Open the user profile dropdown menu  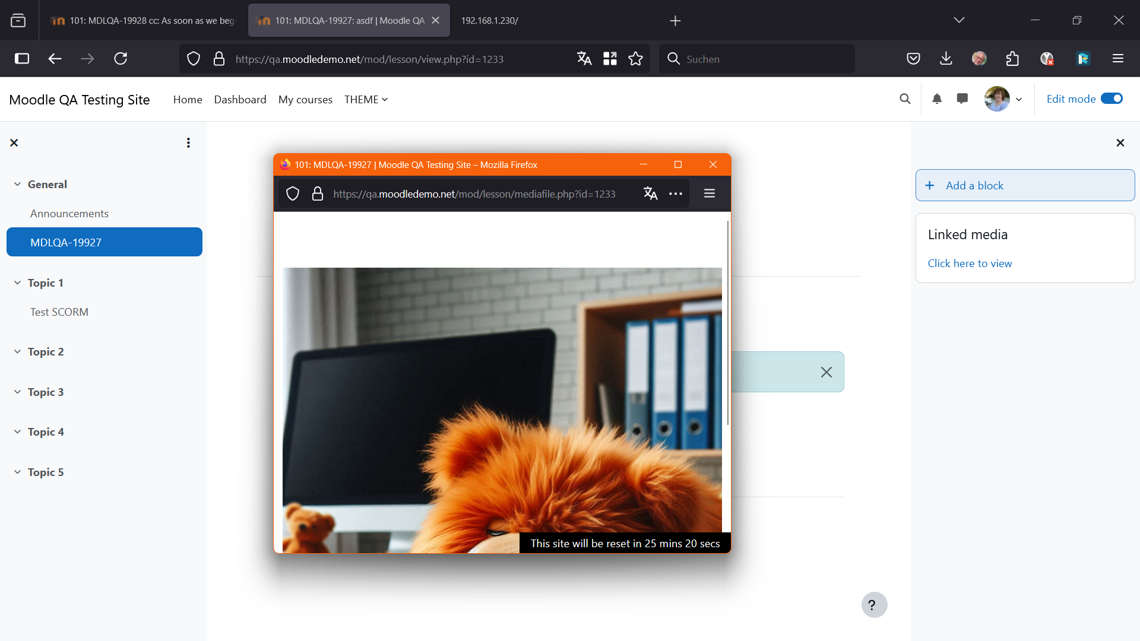point(1003,99)
